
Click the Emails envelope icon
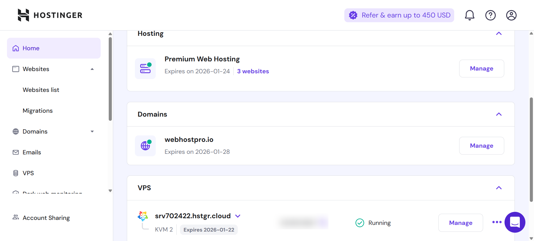[x=16, y=152]
